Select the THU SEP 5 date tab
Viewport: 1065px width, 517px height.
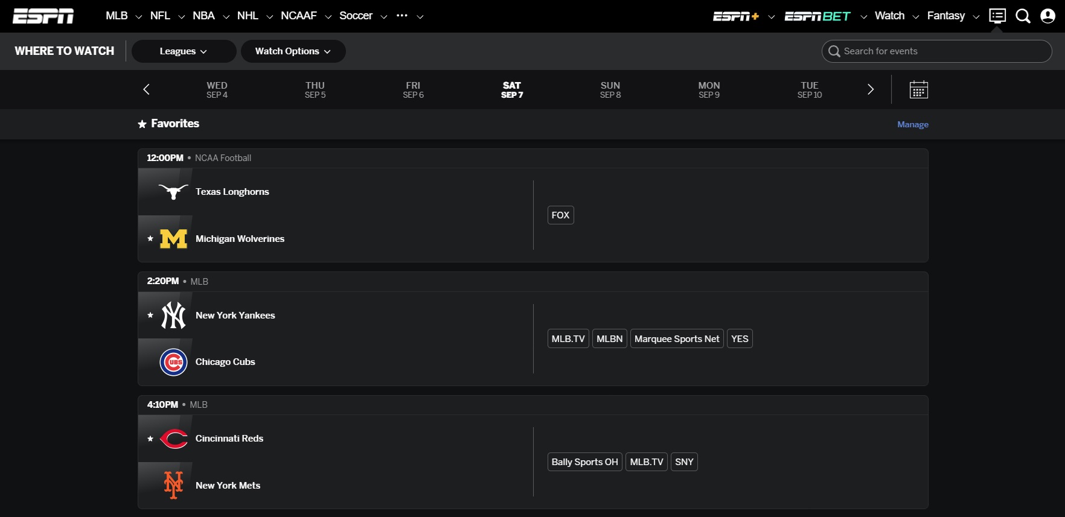[315, 90]
